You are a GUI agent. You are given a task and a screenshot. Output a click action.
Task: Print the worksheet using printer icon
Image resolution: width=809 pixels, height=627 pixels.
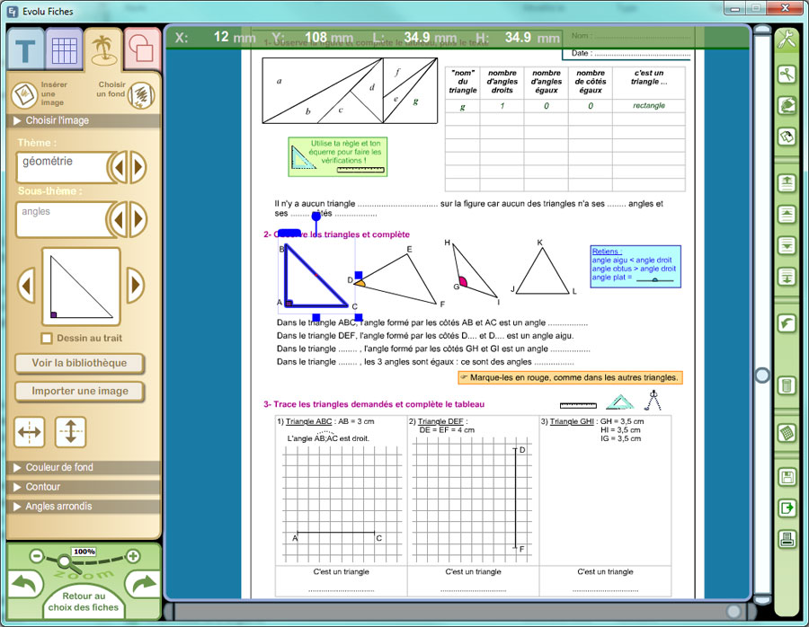tap(787, 539)
